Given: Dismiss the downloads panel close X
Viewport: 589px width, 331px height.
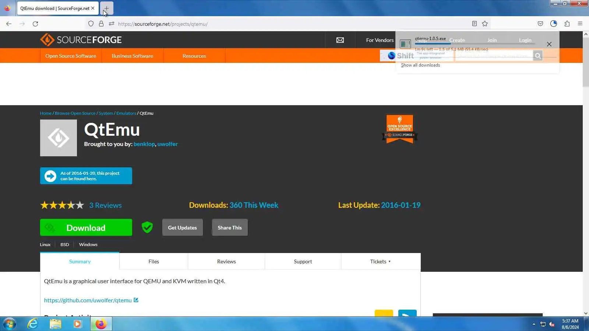Looking at the screenshot, I should (x=549, y=44).
